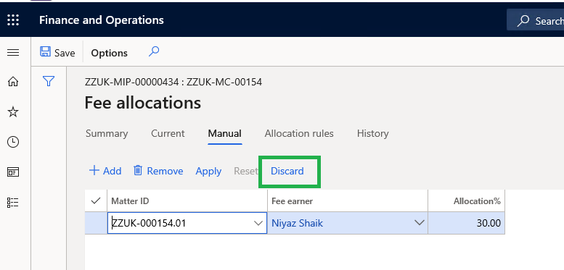This screenshot has width=564, height=270.
Task: Select the row marker for ZZUK-000154.01
Action: click(x=96, y=223)
